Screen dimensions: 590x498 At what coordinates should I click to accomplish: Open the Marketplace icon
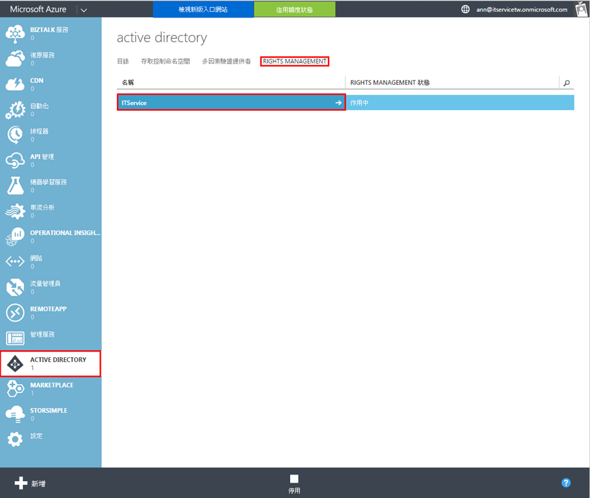pyautogui.click(x=15, y=388)
